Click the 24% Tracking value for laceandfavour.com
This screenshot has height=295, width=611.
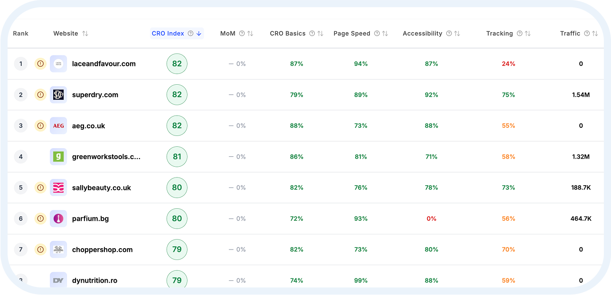[508, 63]
